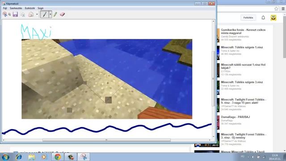Click the scroll-right arrow of the horizontal scrollbar
The width and height of the screenshot is (286, 161).
[x=210, y=140]
